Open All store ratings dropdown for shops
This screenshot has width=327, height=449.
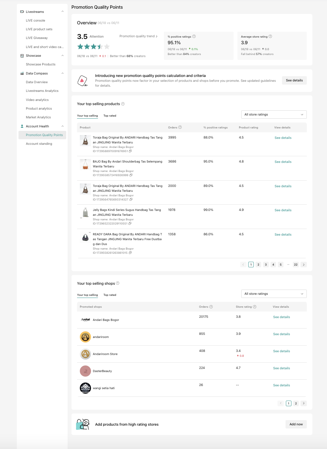click(x=274, y=294)
